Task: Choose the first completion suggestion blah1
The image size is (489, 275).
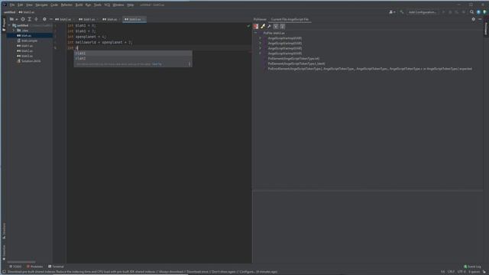Action: click(x=133, y=53)
